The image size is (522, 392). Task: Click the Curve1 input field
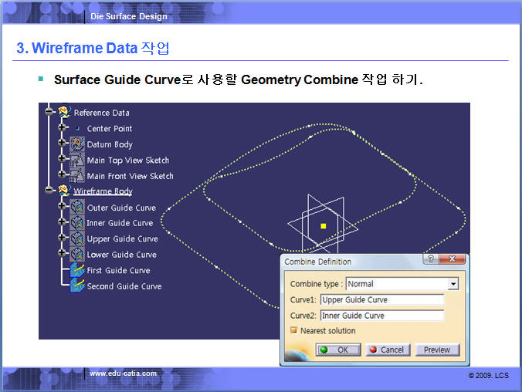(381, 300)
